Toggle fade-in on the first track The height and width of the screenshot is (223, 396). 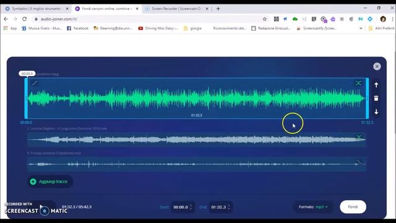coord(35,83)
